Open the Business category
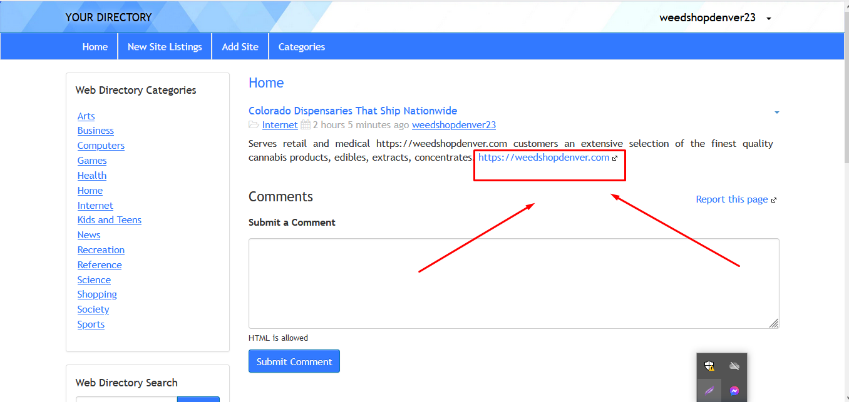This screenshot has width=849, height=402. coord(96,131)
